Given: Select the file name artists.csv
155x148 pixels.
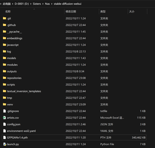Looking at the screenshot, I should pos(13,118).
